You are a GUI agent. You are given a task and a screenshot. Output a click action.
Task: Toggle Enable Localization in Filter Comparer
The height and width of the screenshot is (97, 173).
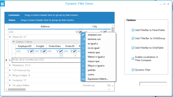(133, 58)
